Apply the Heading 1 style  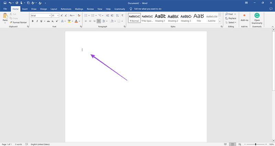click(x=160, y=18)
